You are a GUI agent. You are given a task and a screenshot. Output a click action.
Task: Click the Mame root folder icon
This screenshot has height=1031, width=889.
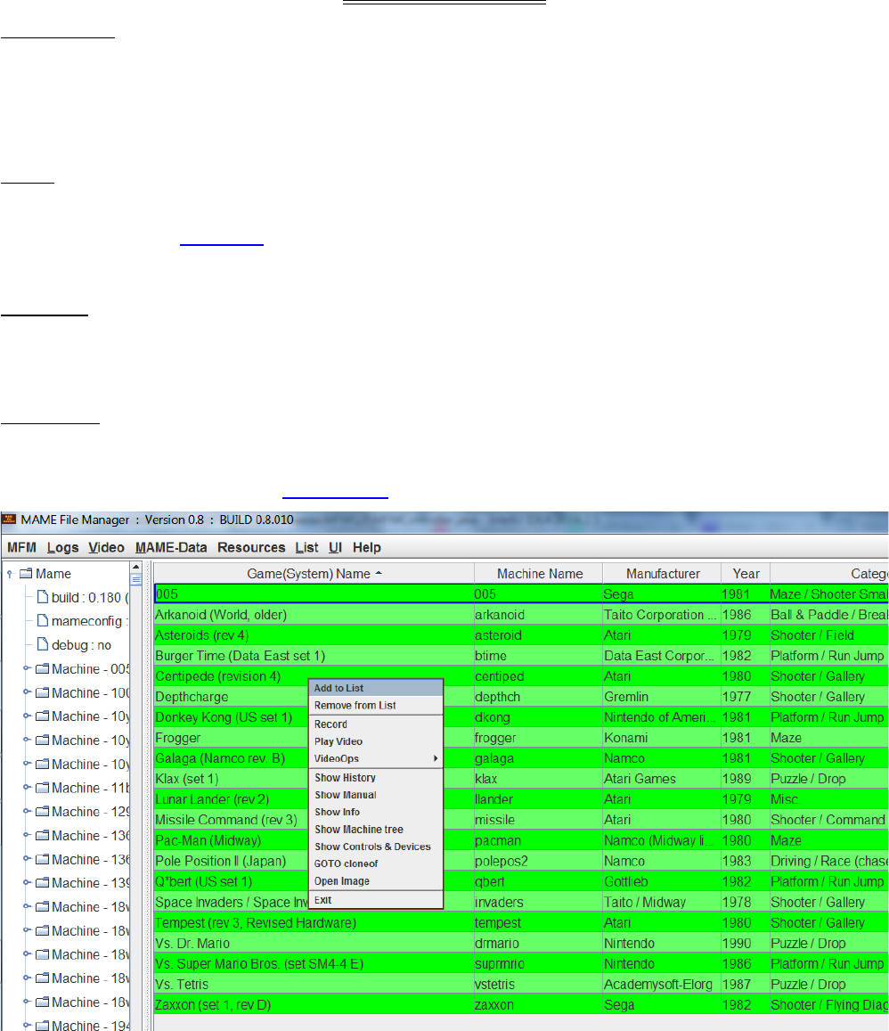[x=27, y=573]
